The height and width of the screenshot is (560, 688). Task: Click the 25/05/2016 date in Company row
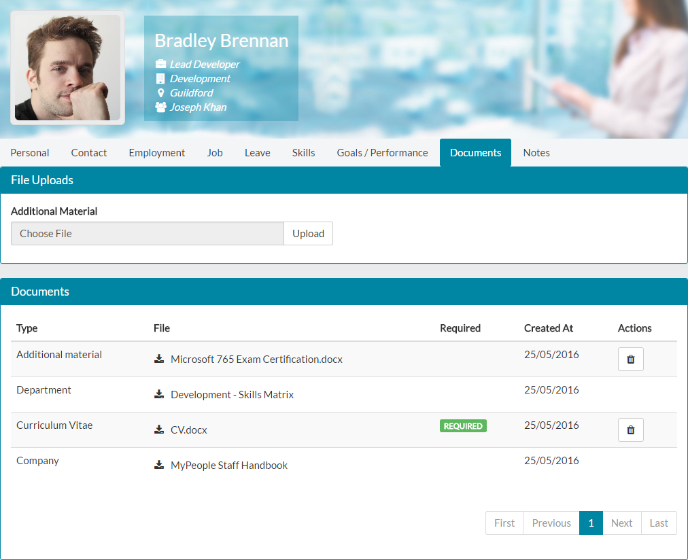point(551,461)
